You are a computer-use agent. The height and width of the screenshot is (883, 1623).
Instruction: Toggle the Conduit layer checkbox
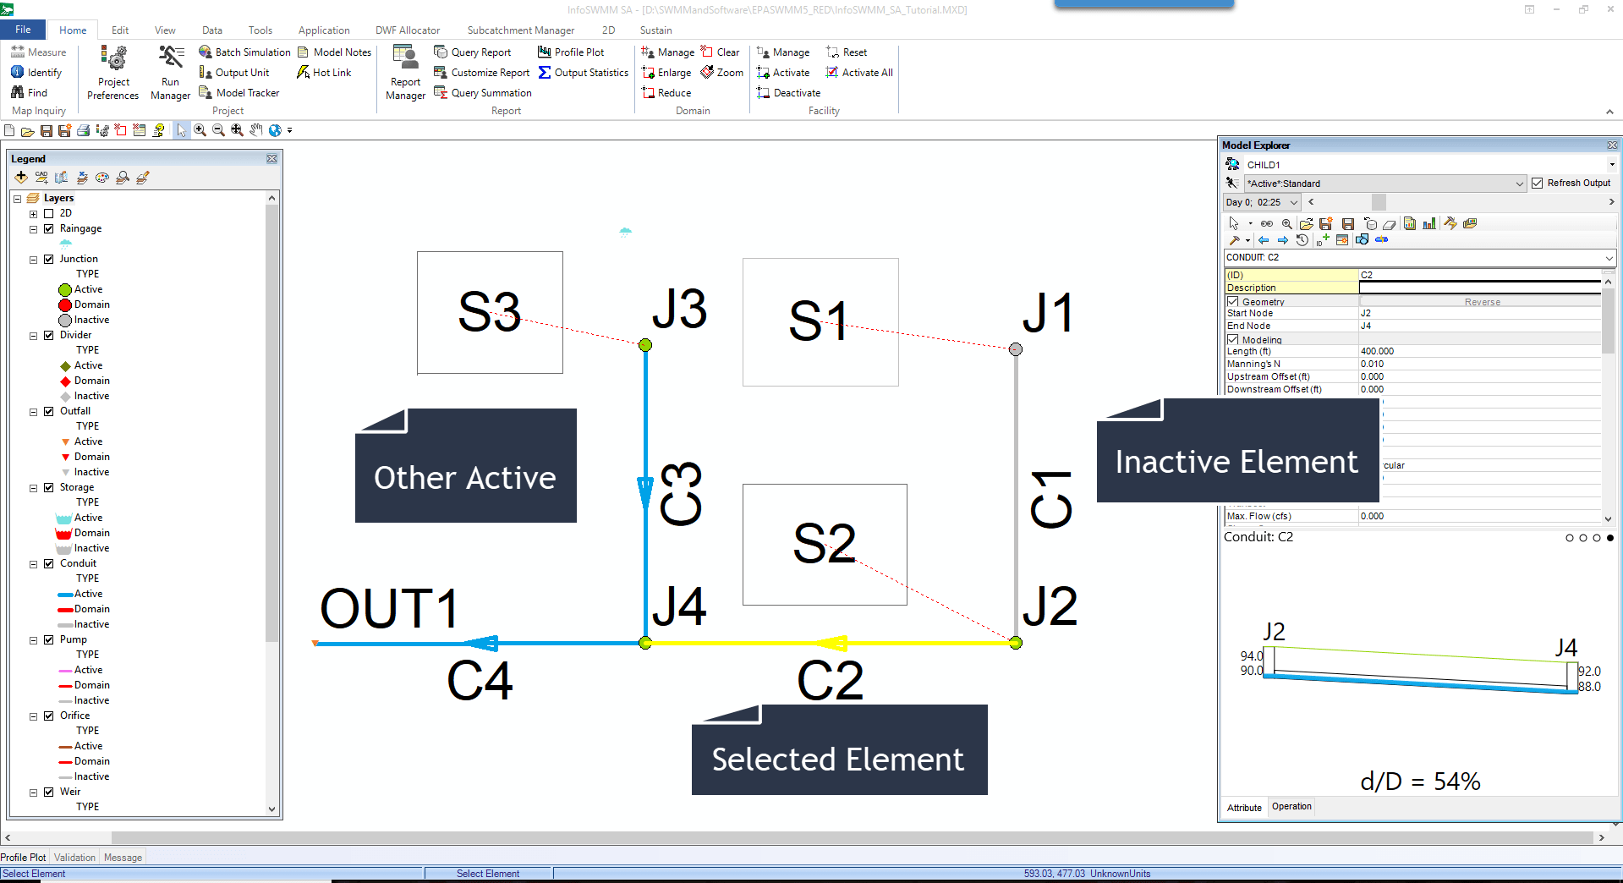[x=49, y=563]
